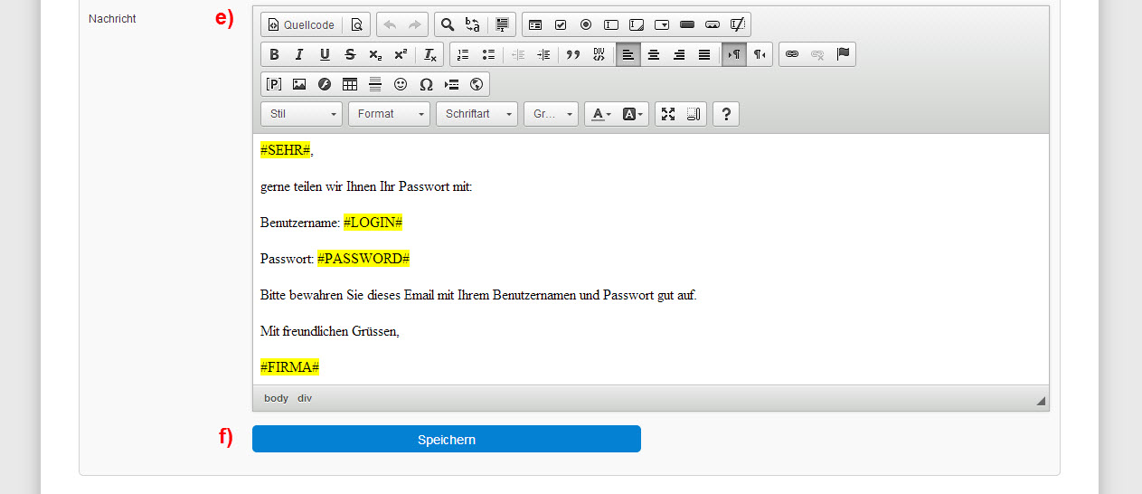Set left-to-right text direction

coord(734,54)
